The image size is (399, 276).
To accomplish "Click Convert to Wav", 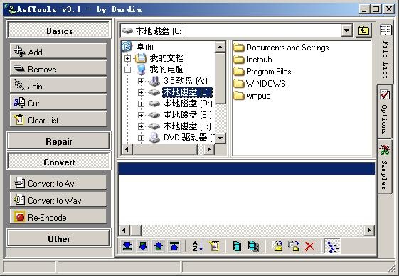I will coord(58,199).
